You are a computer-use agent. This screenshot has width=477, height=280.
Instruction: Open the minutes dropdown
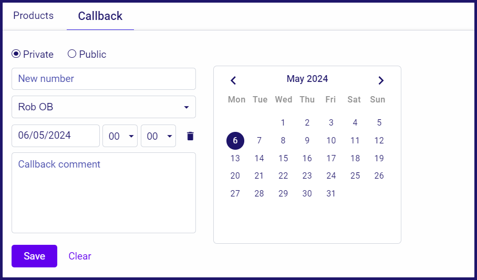[158, 136]
